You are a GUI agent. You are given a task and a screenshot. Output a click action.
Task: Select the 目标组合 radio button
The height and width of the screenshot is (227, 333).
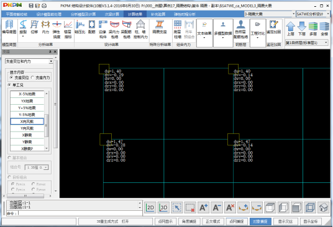coord(9,177)
